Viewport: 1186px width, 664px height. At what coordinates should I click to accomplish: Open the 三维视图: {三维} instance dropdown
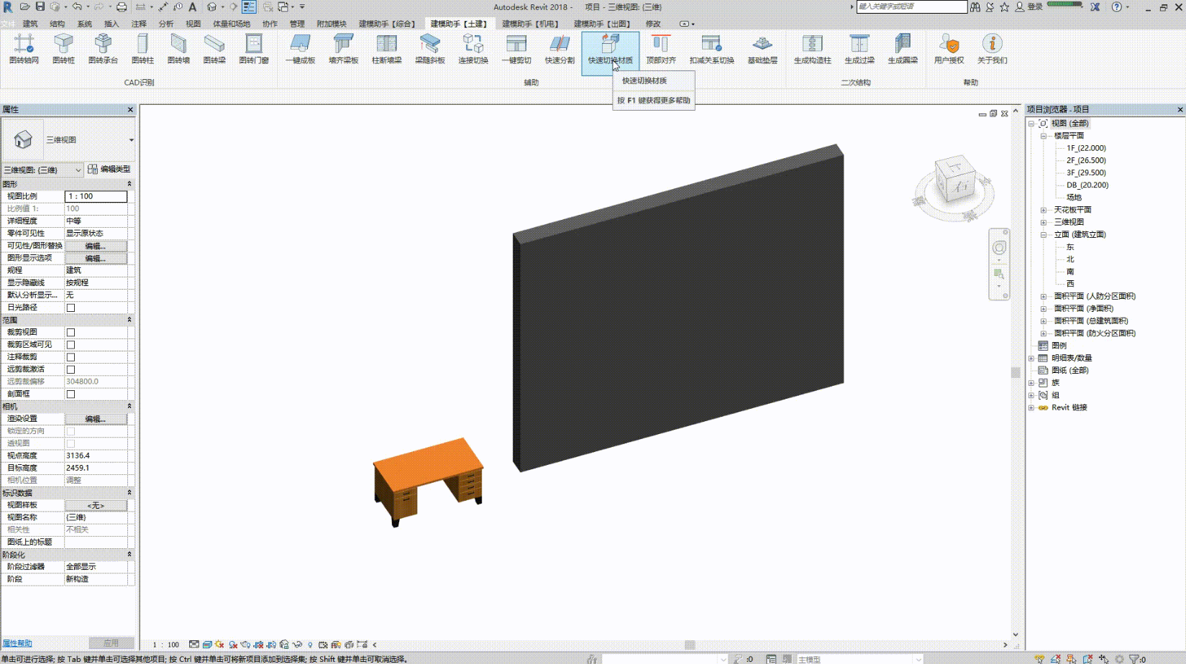[x=42, y=170]
